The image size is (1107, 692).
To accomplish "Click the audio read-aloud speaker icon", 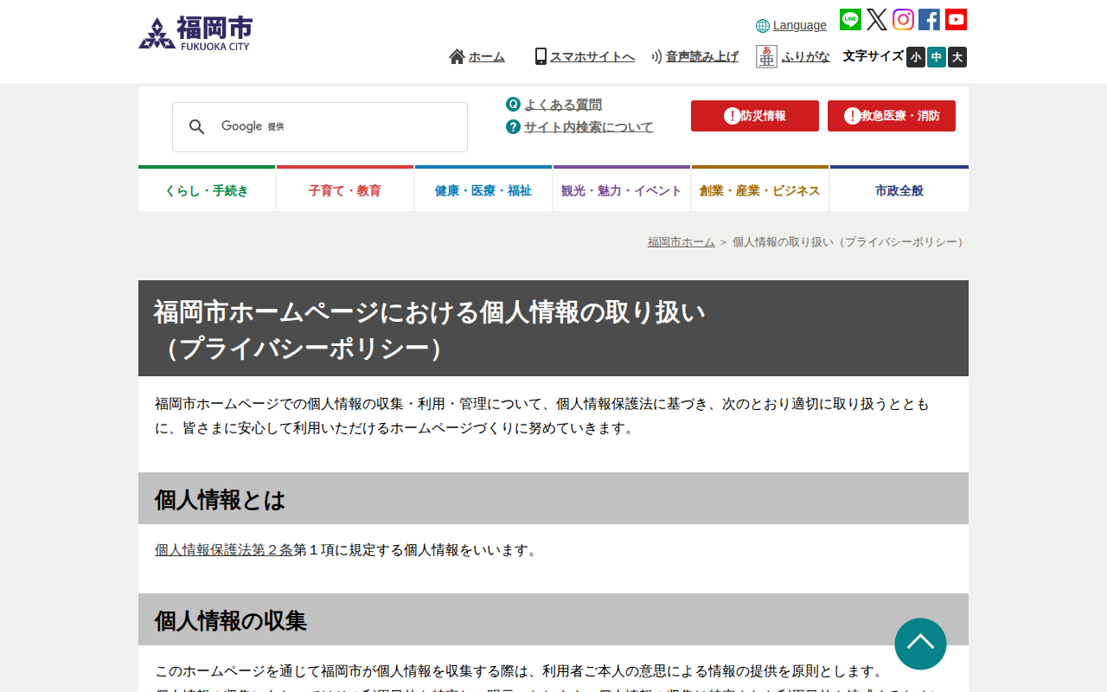I will 656,56.
